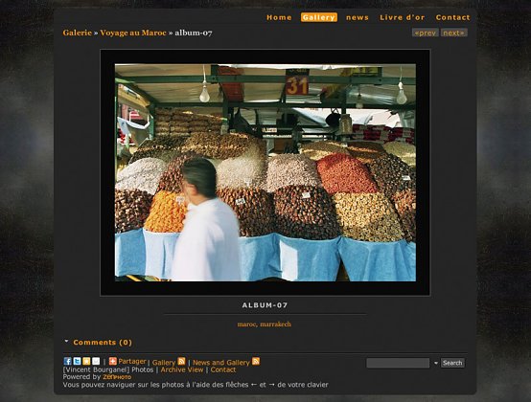Open the Livre d'or page
This screenshot has height=402, width=531.
(x=402, y=17)
